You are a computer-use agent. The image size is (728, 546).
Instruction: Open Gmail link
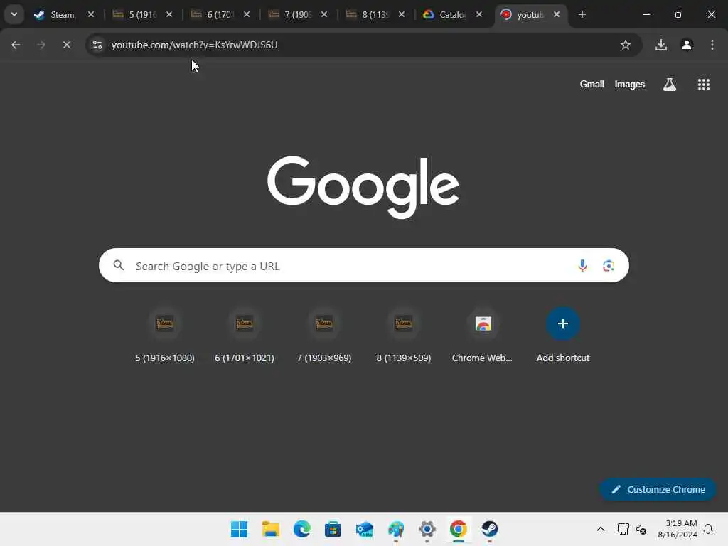tap(592, 84)
